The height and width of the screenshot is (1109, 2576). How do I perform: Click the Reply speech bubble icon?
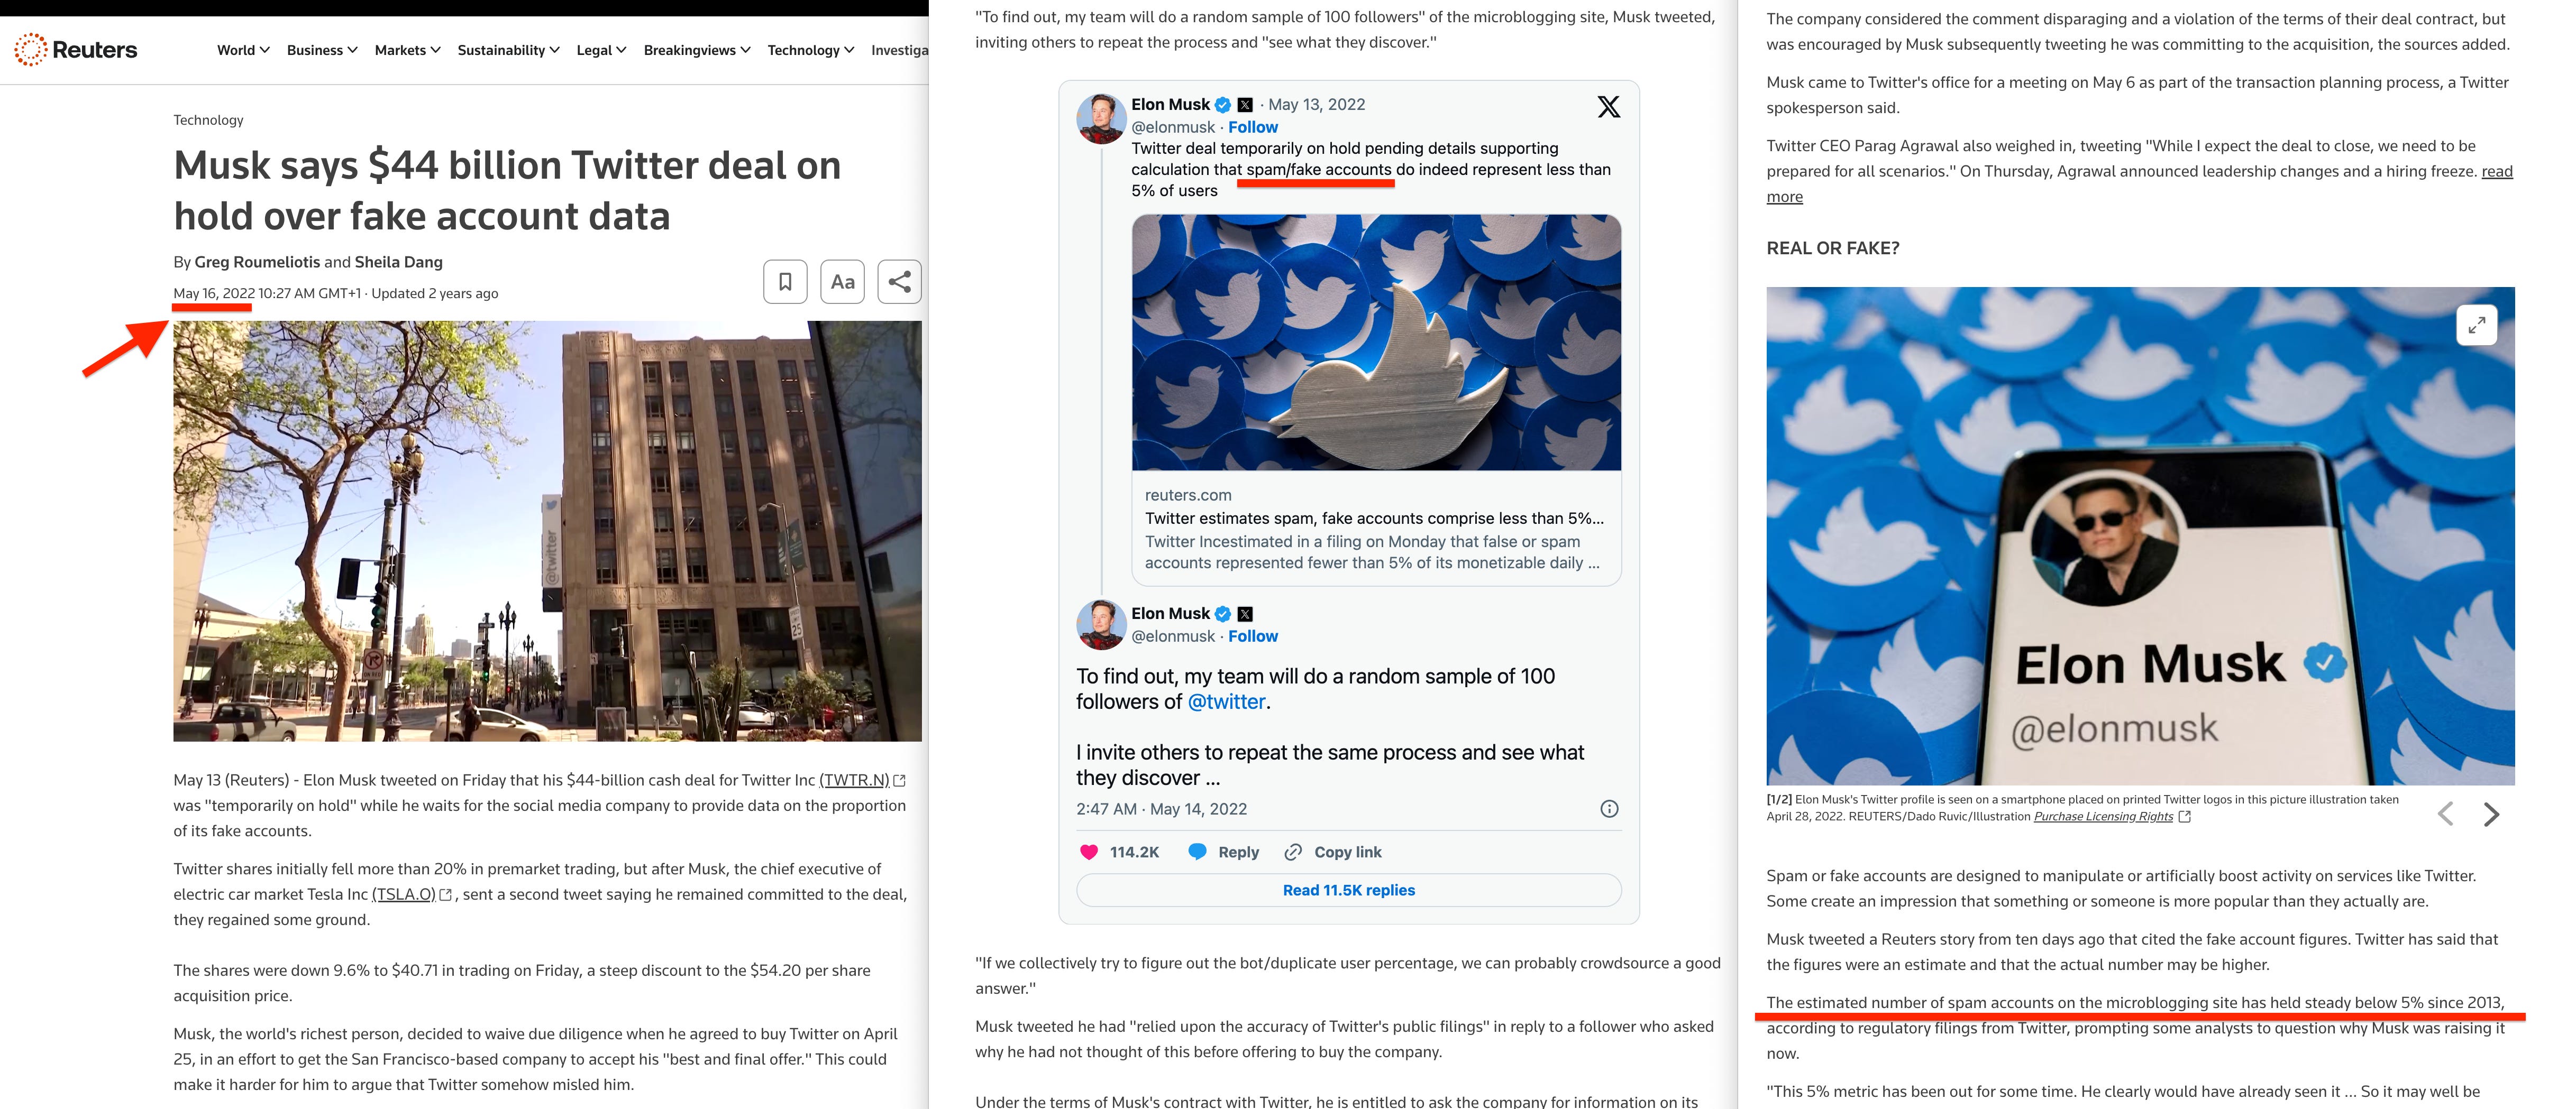(1197, 852)
